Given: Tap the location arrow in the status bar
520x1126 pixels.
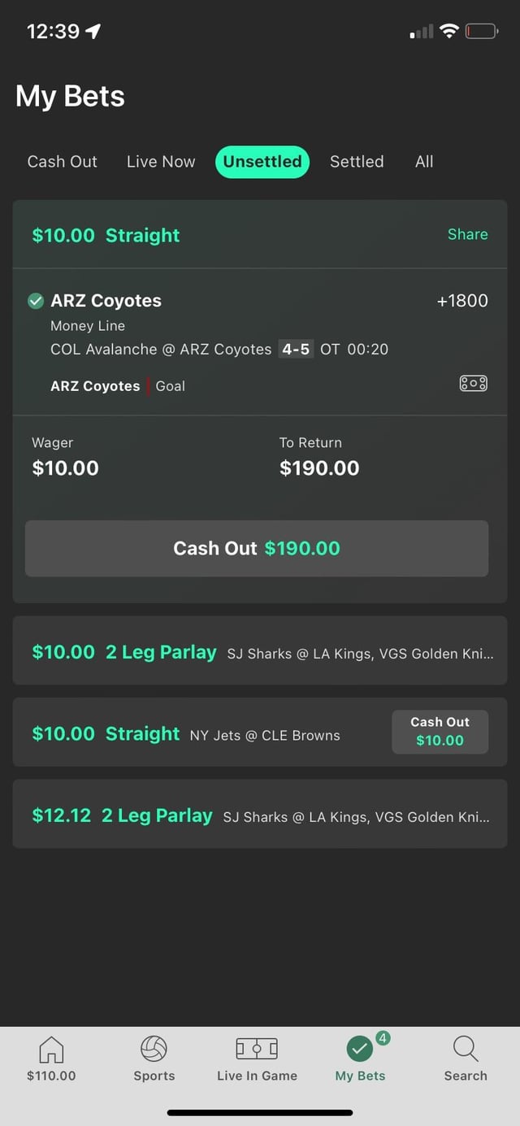Looking at the screenshot, I should tap(93, 32).
